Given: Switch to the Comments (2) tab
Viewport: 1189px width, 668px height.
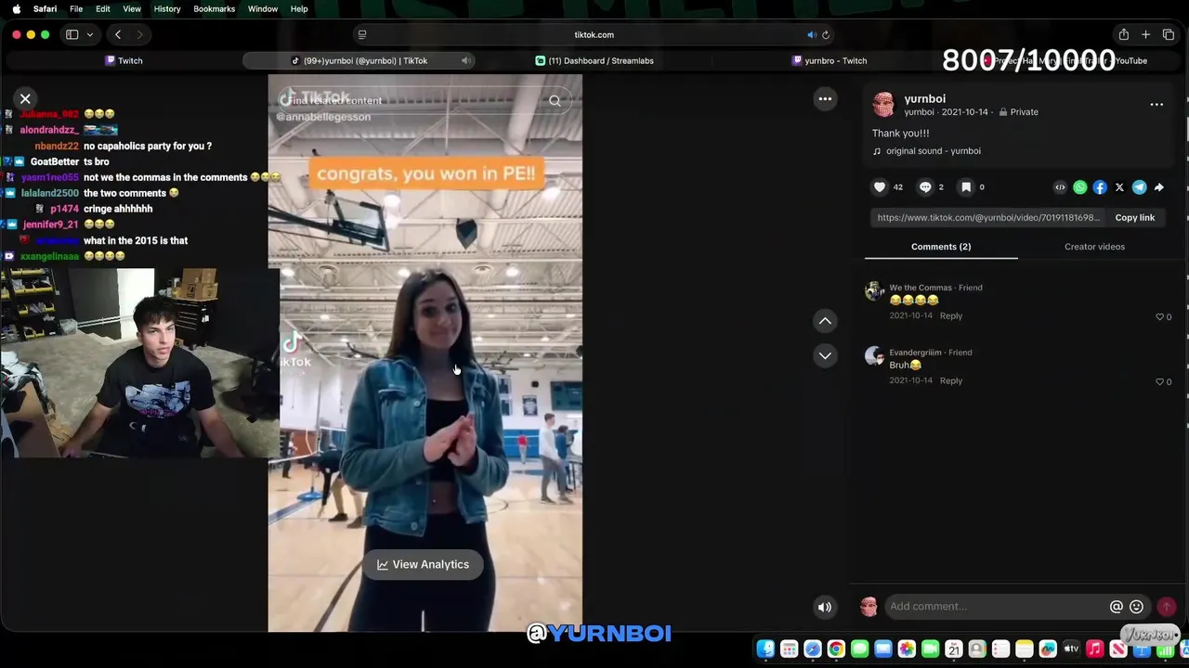Looking at the screenshot, I should pos(941,247).
